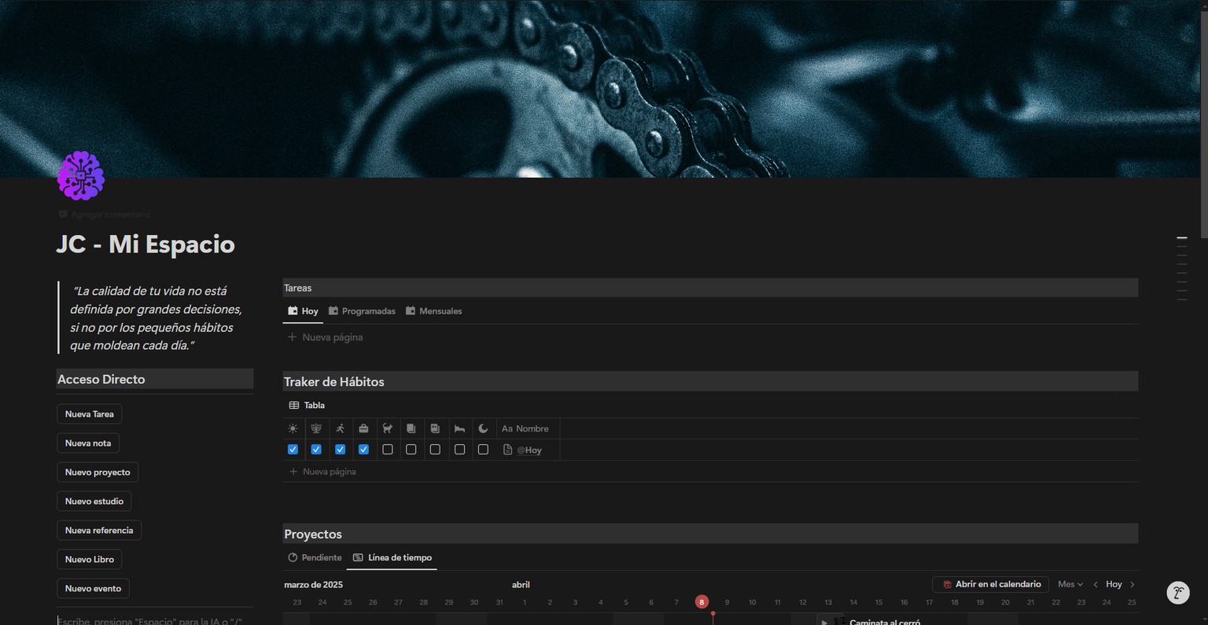
Task: Click the bed habit column header icon
Action: 459,428
